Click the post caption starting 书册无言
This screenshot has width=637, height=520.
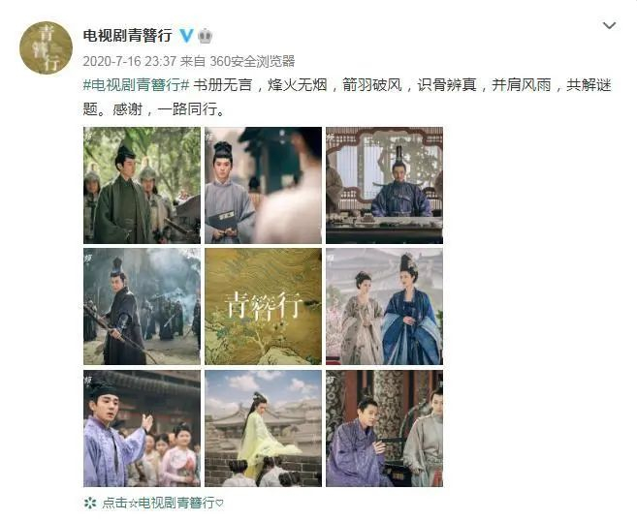pyautogui.click(x=347, y=98)
